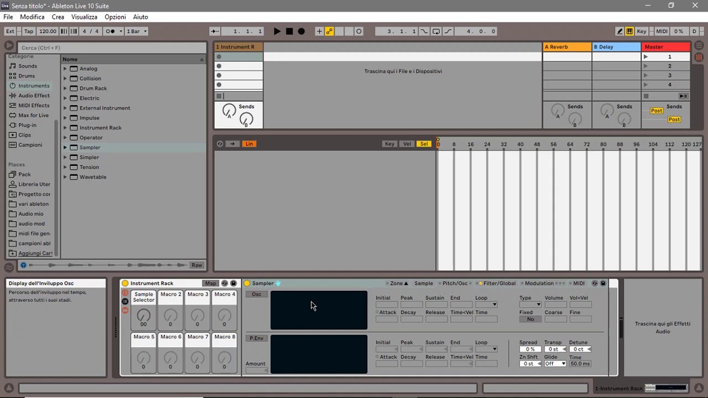This screenshot has height=398, width=708.
Task: Select Audio Effects category in browser
Action: [34, 96]
